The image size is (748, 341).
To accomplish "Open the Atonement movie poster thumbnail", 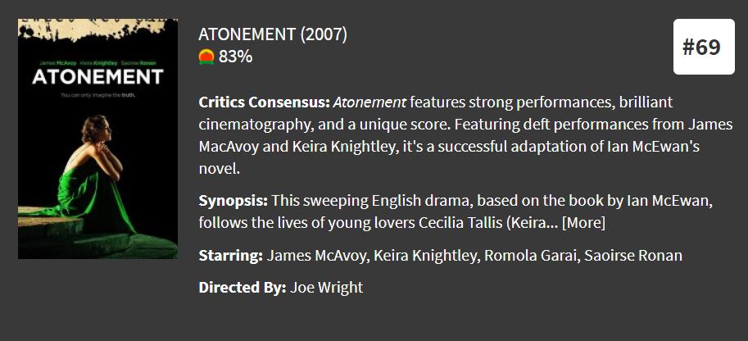I will pos(97,139).
